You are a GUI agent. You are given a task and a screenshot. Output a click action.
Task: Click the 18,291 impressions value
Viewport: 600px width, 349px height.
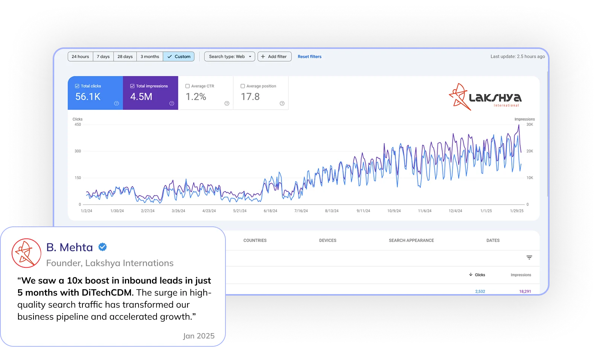[x=525, y=291]
